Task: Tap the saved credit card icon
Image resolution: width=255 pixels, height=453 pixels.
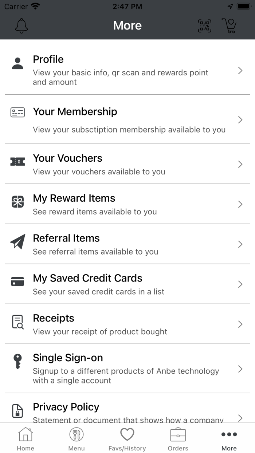Action: coord(17,281)
